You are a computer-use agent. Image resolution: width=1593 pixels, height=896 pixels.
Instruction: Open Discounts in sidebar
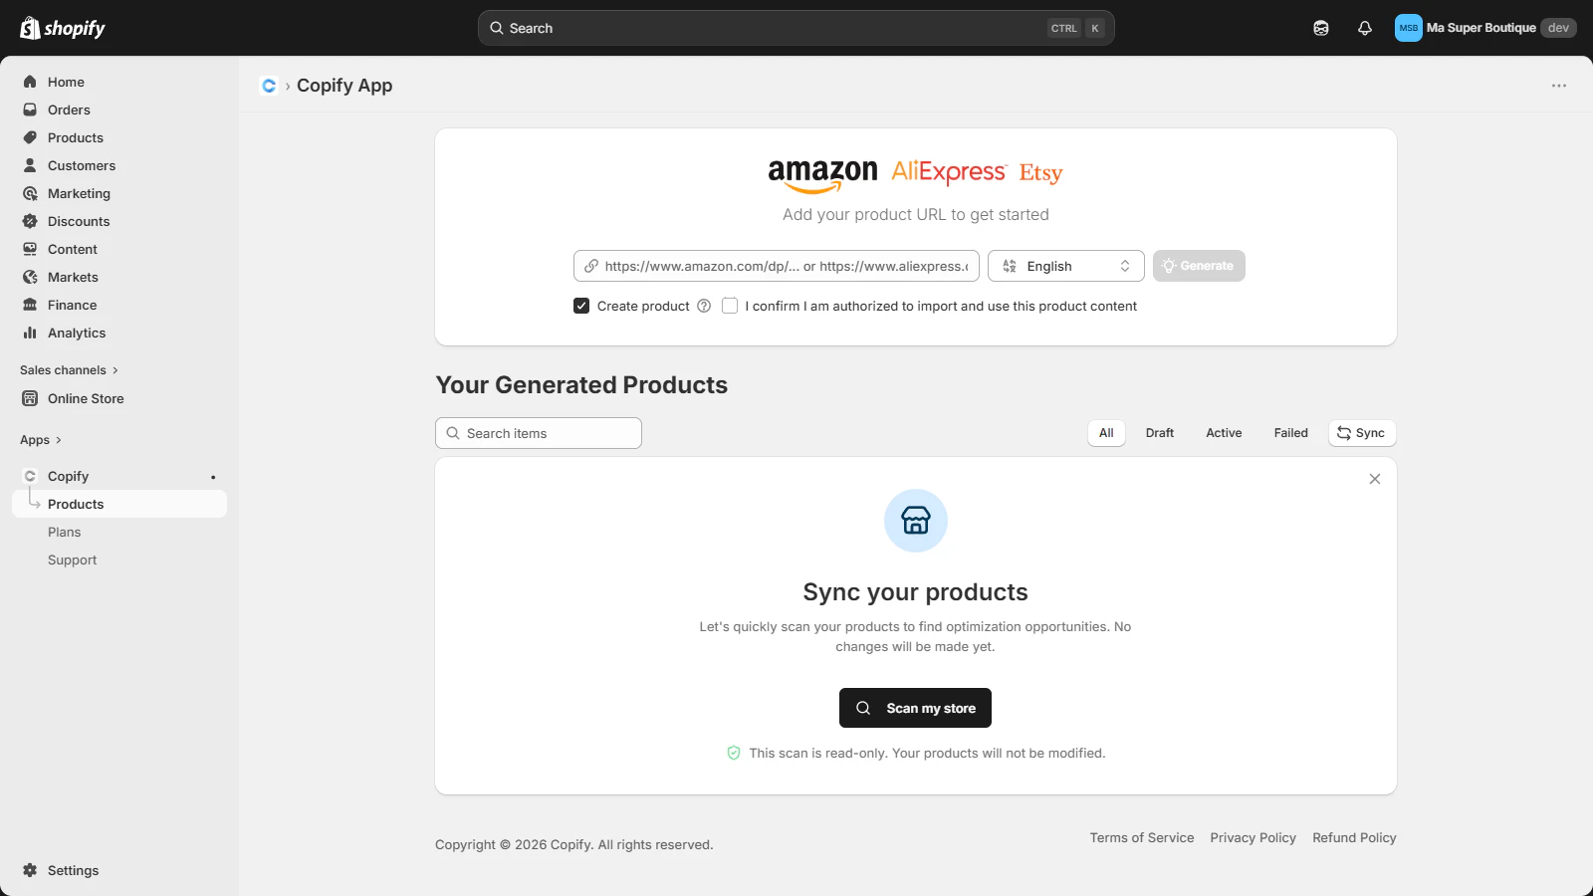[119, 221]
